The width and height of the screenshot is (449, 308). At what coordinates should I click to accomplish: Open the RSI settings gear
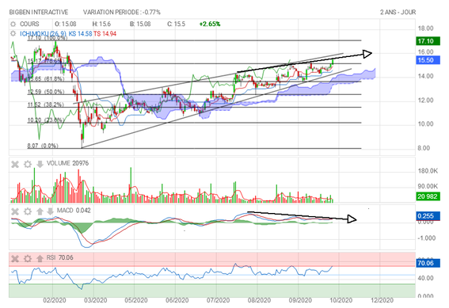[x=28, y=259]
